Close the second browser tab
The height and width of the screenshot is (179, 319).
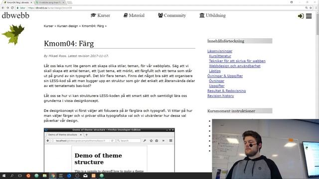(63, 2)
